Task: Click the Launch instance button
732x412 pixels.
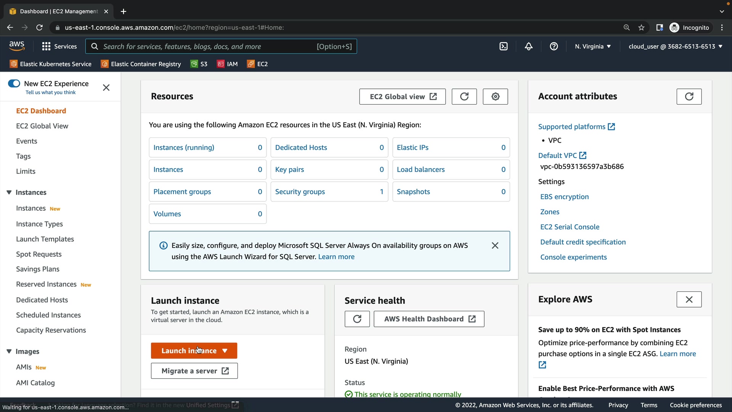Action: pyautogui.click(x=189, y=351)
